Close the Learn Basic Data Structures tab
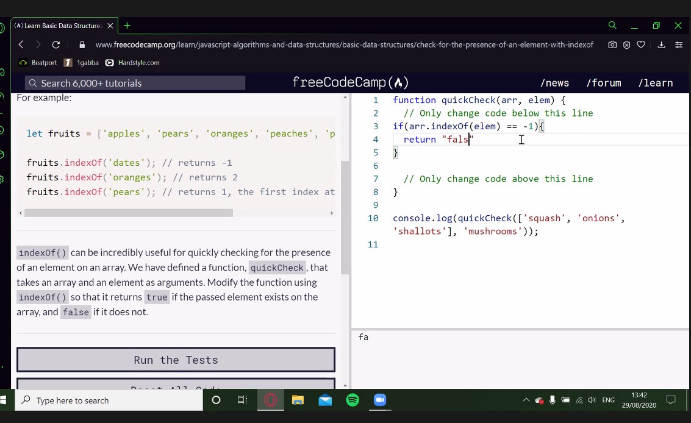 110,26
